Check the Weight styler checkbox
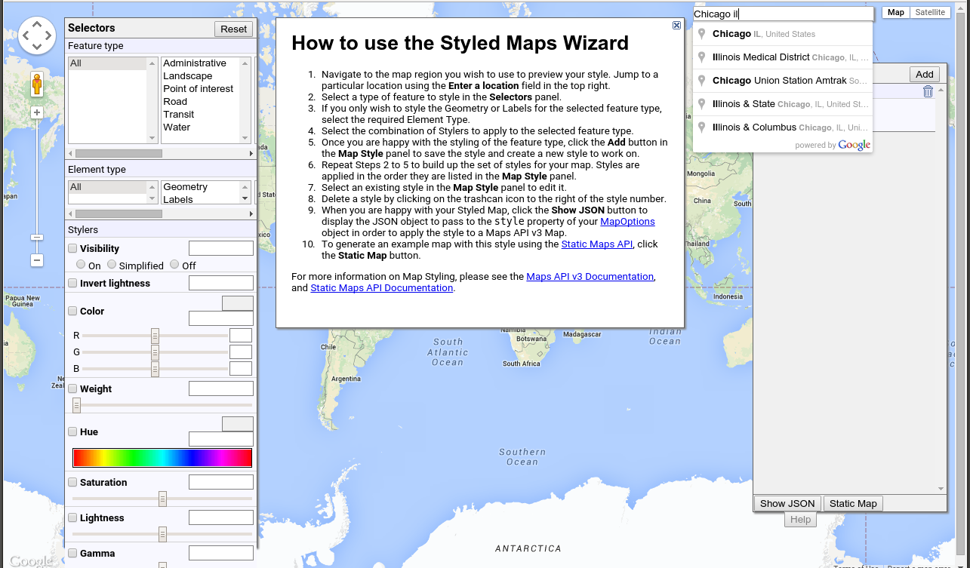The image size is (970, 568). click(72, 388)
